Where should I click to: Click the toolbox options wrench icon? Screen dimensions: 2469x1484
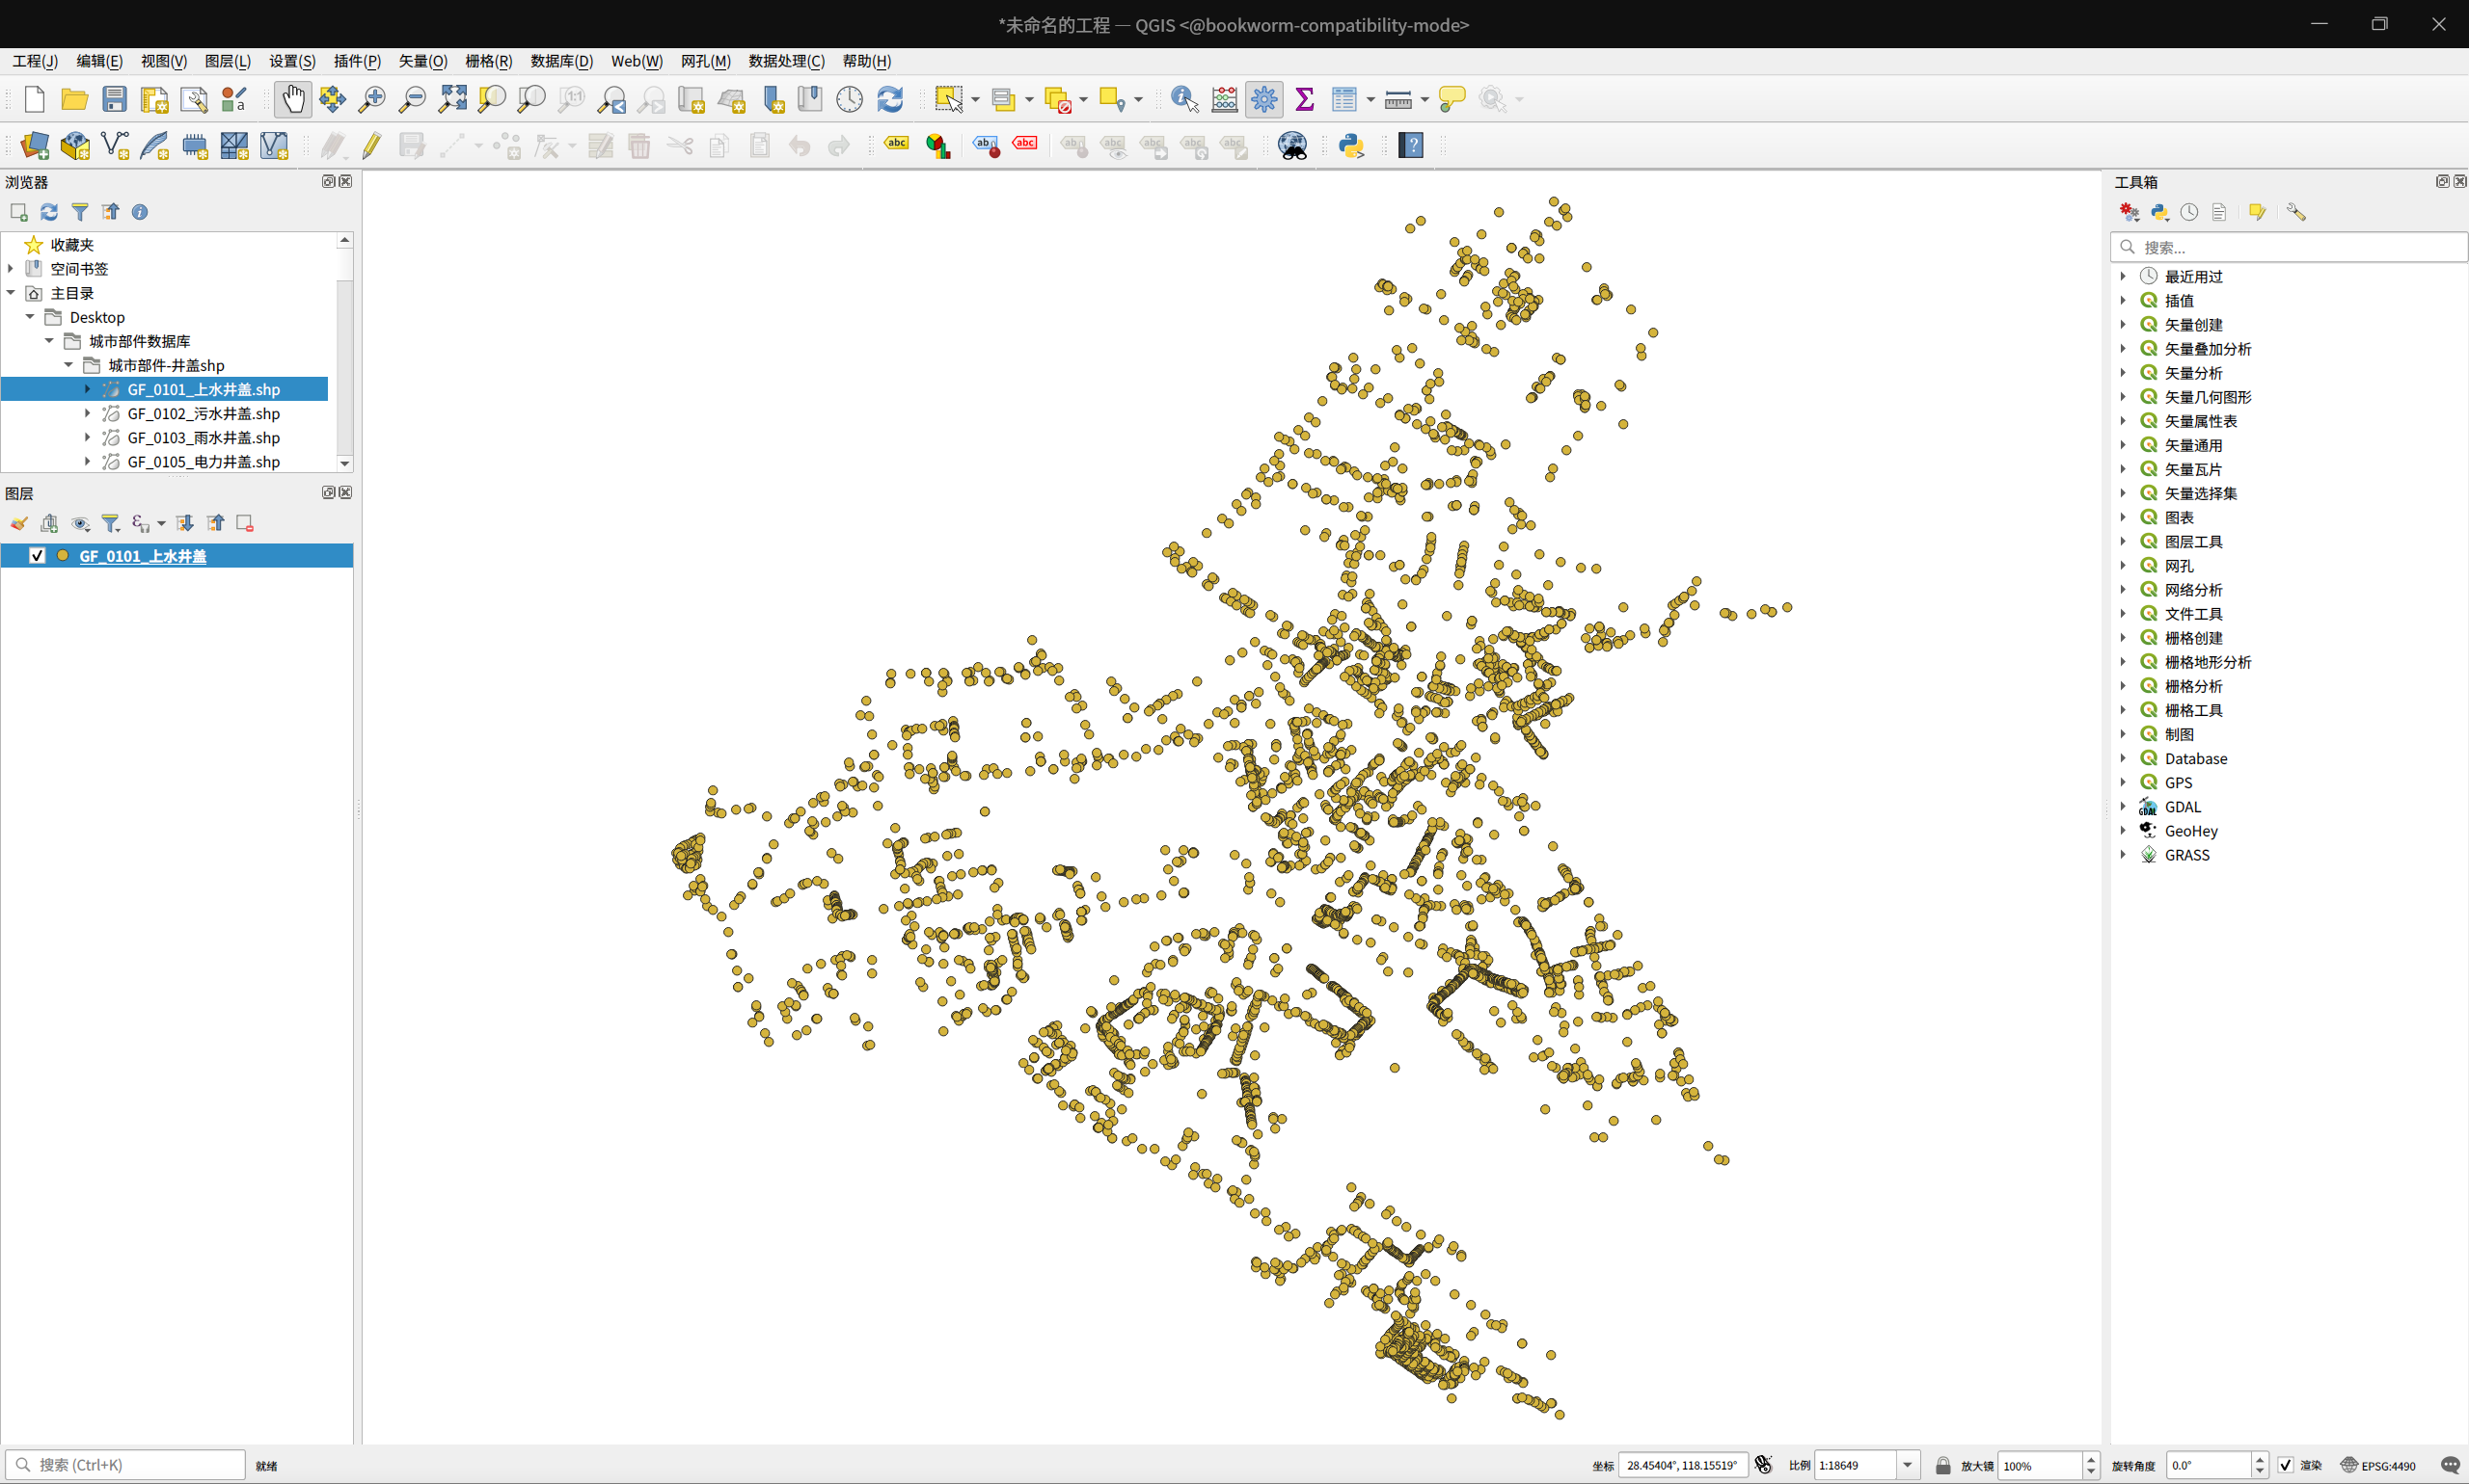(2295, 212)
